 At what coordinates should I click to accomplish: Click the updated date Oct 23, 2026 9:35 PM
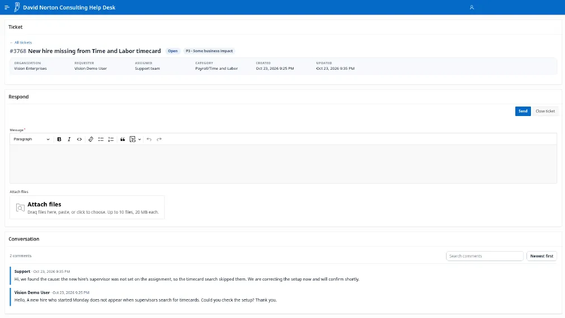pos(336,69)
